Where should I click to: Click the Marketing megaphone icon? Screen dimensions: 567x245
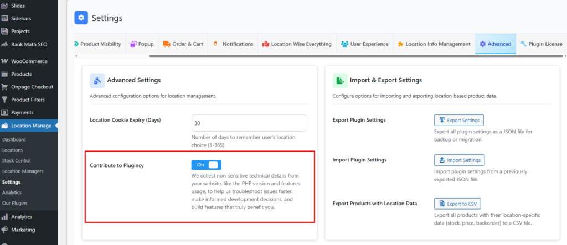(5, 230)
